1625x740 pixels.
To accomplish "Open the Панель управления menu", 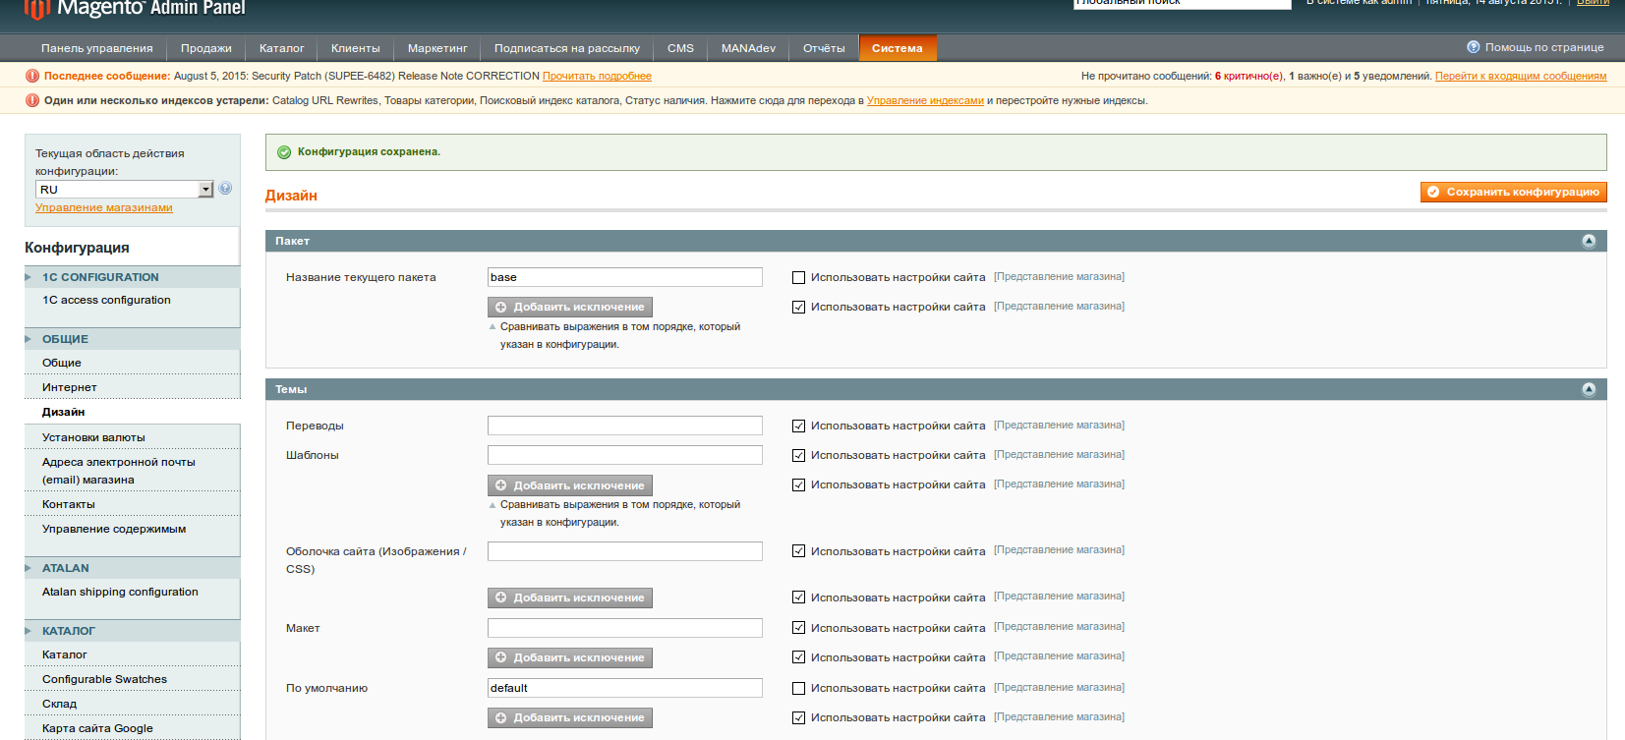I will tap(97, 48).
